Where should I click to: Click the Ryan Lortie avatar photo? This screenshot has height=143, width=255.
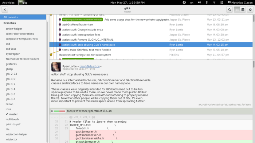click(56, 67)
